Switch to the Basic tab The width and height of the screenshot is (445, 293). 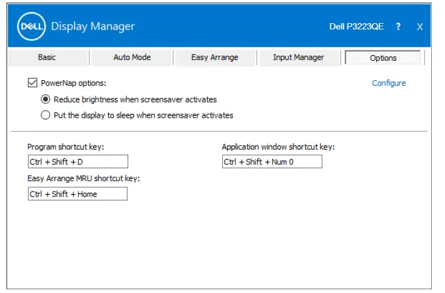[x=48, y=58]
